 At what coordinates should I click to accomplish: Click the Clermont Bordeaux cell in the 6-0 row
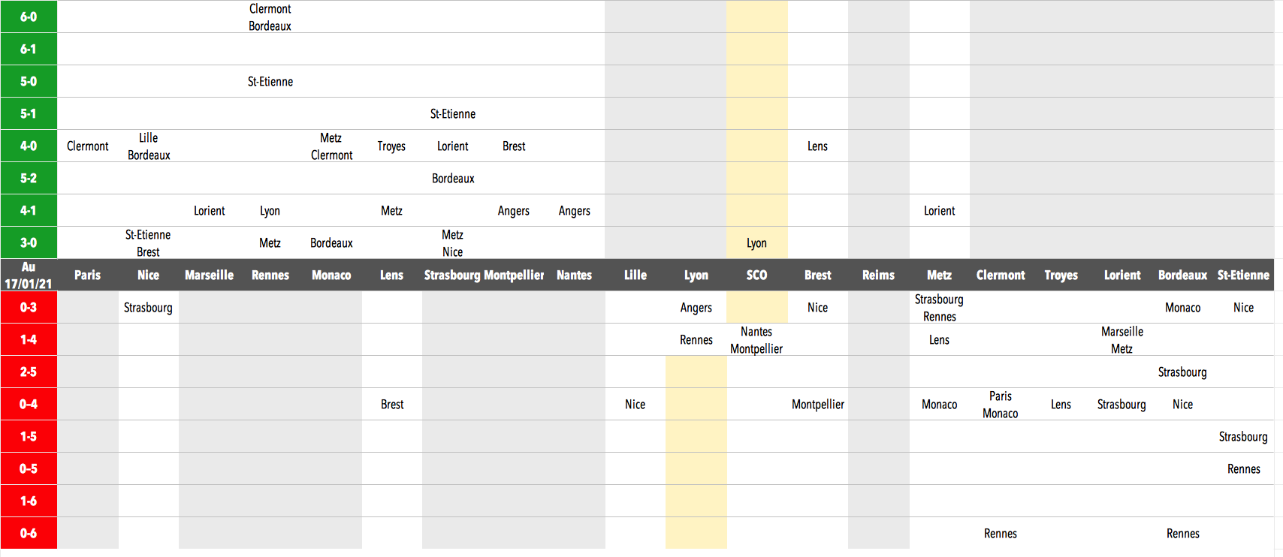click(x=270, y=17)
